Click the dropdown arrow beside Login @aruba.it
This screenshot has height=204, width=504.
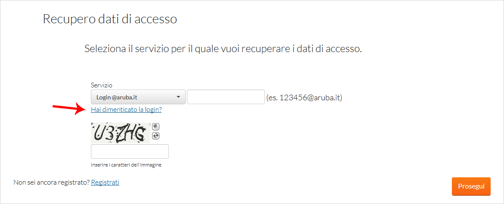coord(178,97)
